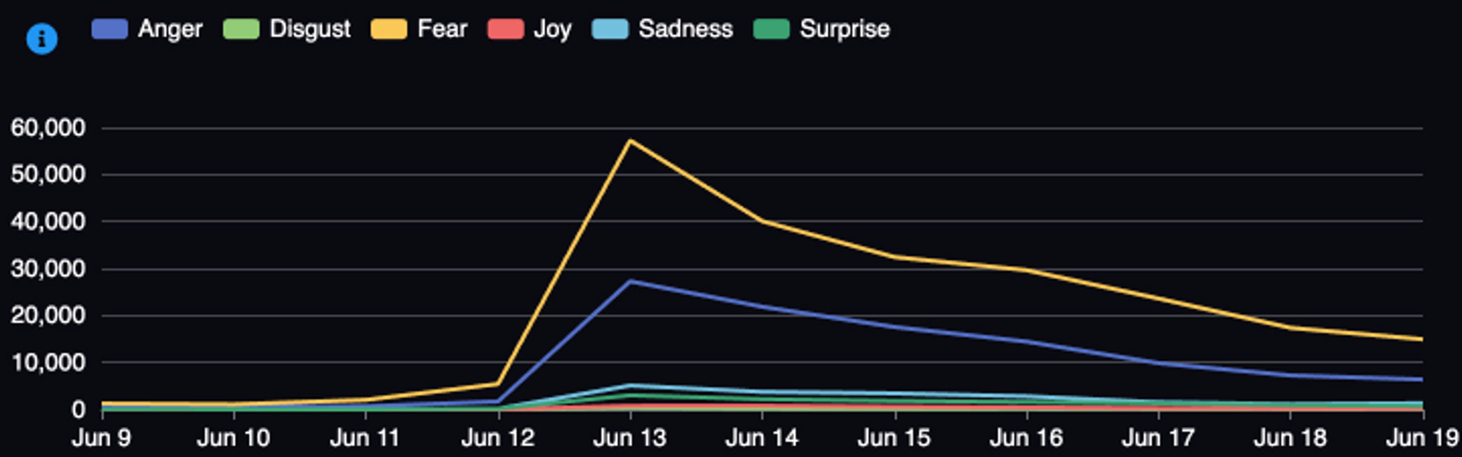The height and width of the screenshot is (457, 1462).
Task: Toggle the Sadness legend label
Action: point(685,29)
